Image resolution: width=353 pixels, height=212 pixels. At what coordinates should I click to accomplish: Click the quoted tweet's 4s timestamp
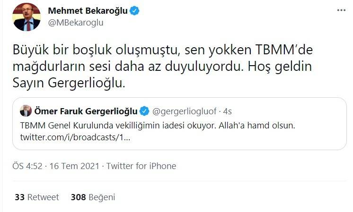(227, 111)
